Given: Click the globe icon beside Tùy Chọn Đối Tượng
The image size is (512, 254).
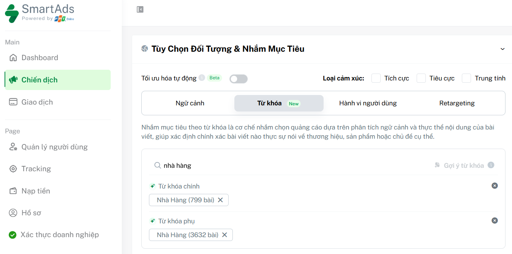Looking at the screenshot, I should (x=145, y=49).
